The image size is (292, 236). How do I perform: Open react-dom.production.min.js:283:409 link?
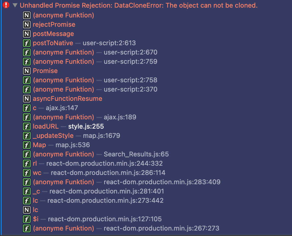[162, 182]
